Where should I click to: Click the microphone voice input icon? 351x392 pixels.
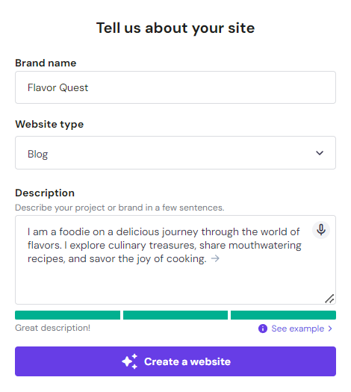click(x=321, y=229)
